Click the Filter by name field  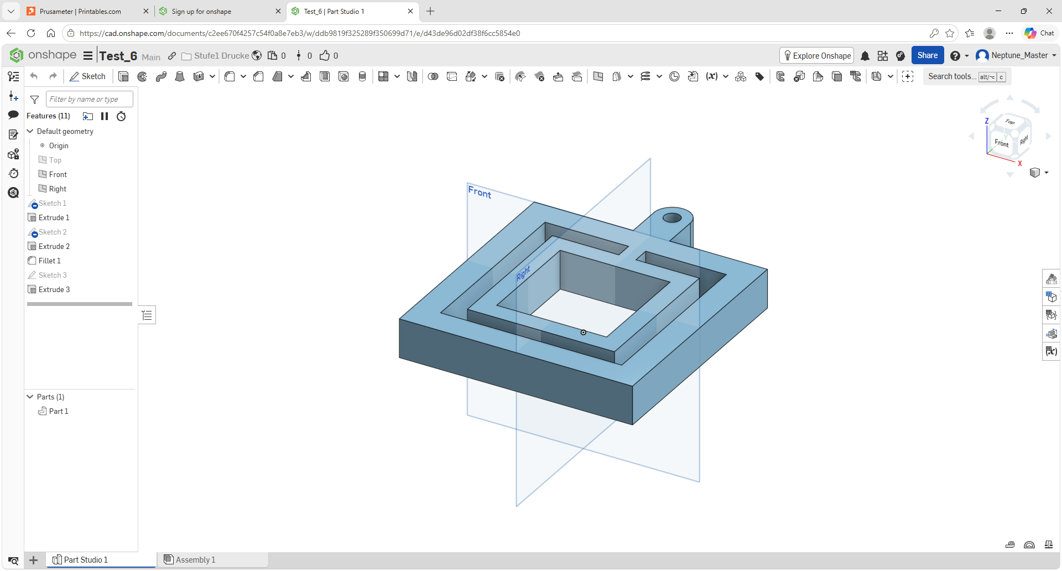coord(90,99)
